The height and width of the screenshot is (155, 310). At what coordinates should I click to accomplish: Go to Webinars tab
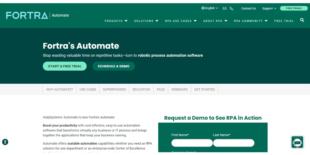pos(180,89)
